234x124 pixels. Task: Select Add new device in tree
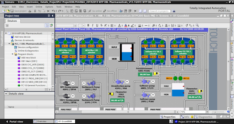[22, 37]
